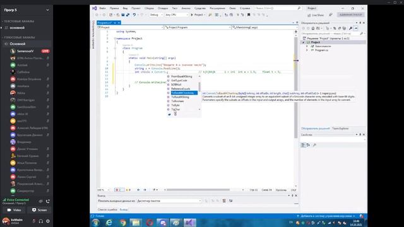Select Program.cs in Solution Explorer

[x=321, y=50]
